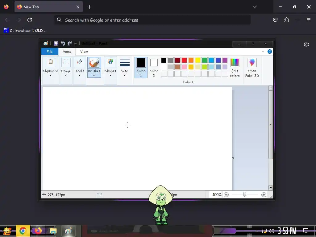
Task: Click the Paint taskbar icon
Action: coord(68,231)
